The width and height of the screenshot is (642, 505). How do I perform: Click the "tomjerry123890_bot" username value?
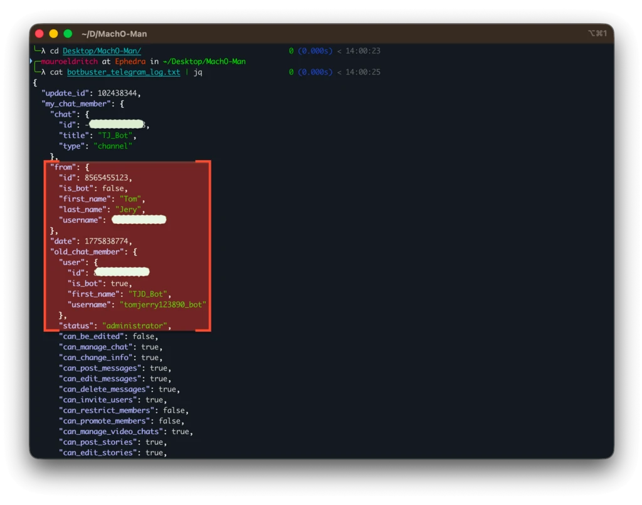[163, 305]
